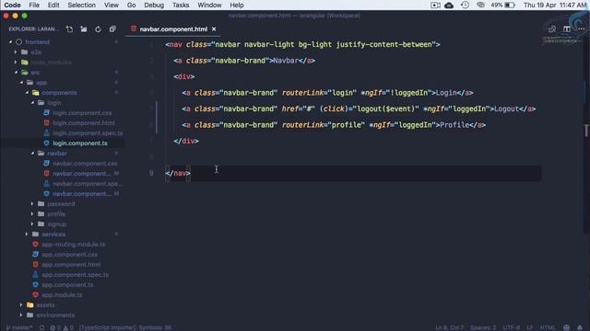Open login.component.ts file
Viewport: 590px width, 331px height.
pyautogui.click(x=80, y=143)
